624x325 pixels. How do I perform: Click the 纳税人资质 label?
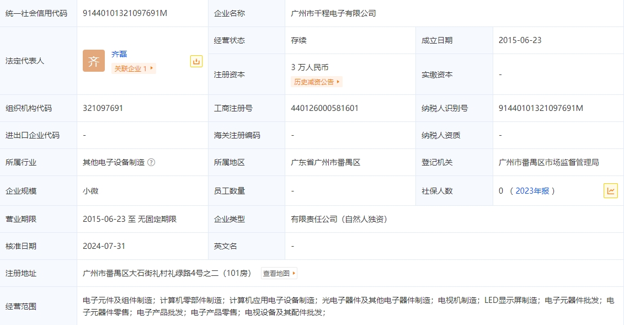(x=441, y=135)
